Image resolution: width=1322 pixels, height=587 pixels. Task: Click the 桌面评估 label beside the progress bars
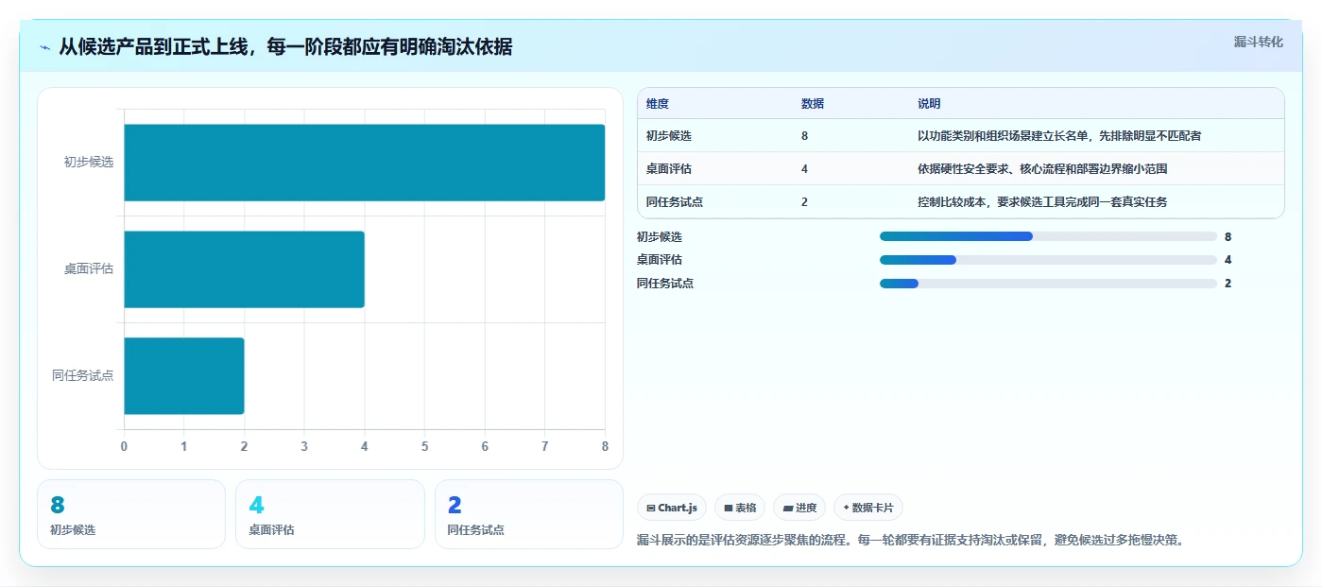point(660,260)
